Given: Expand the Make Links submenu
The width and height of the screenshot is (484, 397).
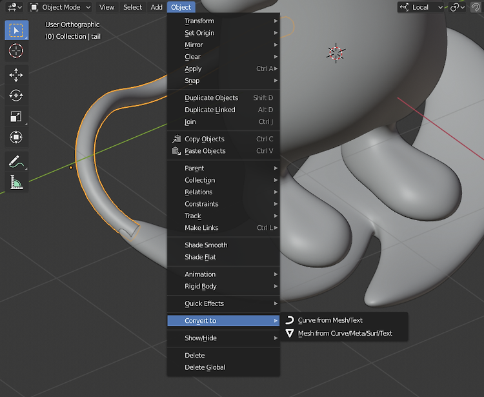Looking at the screenshot, I should (223, 228).
